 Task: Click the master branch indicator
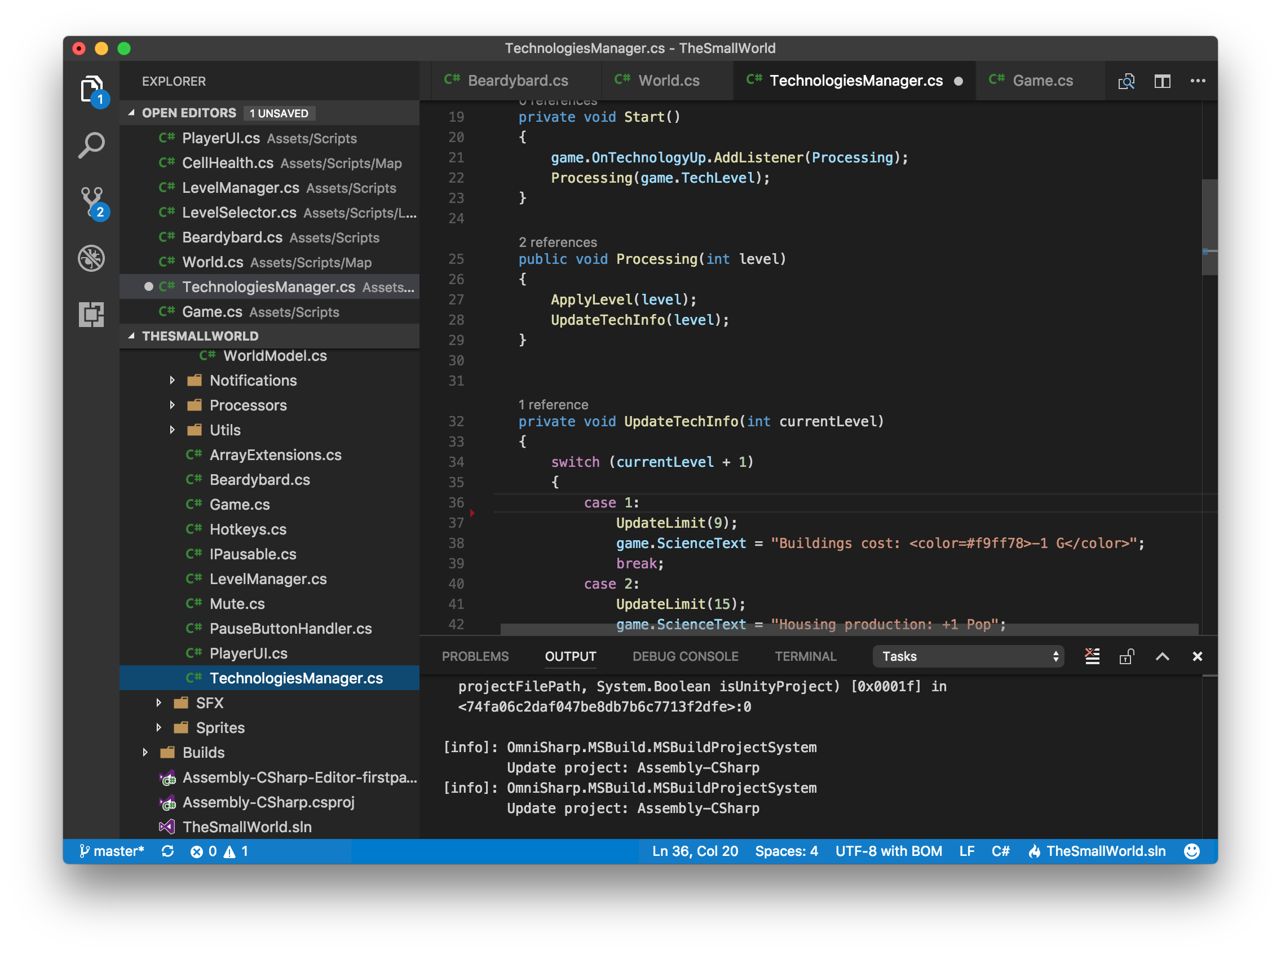pyautogui.click(x=112, y=851)
